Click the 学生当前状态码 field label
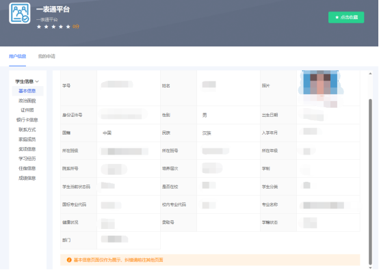The image size is (379, 270). [x=76, y=187]
